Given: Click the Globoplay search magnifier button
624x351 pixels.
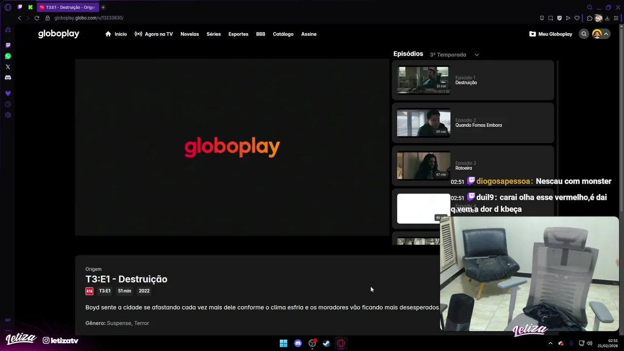Looking at the screenshot, I should 584,34.
